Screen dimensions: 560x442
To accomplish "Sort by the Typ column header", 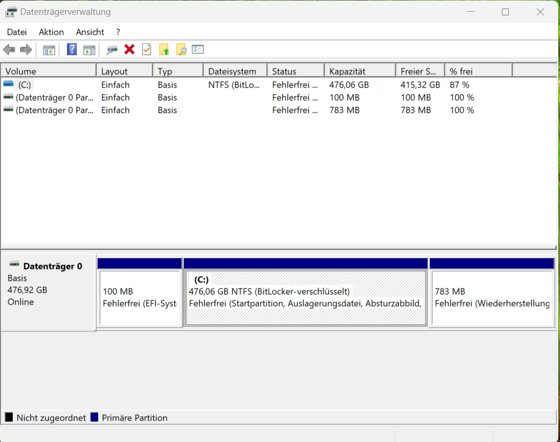I will click(x=178, y=71).
